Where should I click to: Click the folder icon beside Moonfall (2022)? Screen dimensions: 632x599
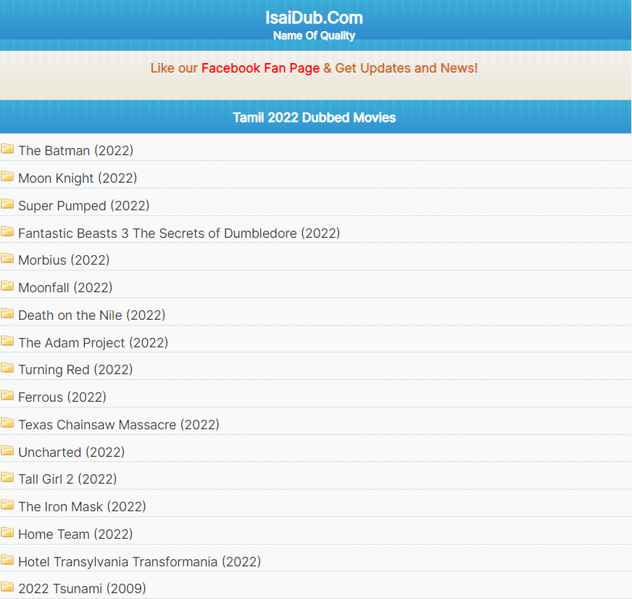[7, 286]
